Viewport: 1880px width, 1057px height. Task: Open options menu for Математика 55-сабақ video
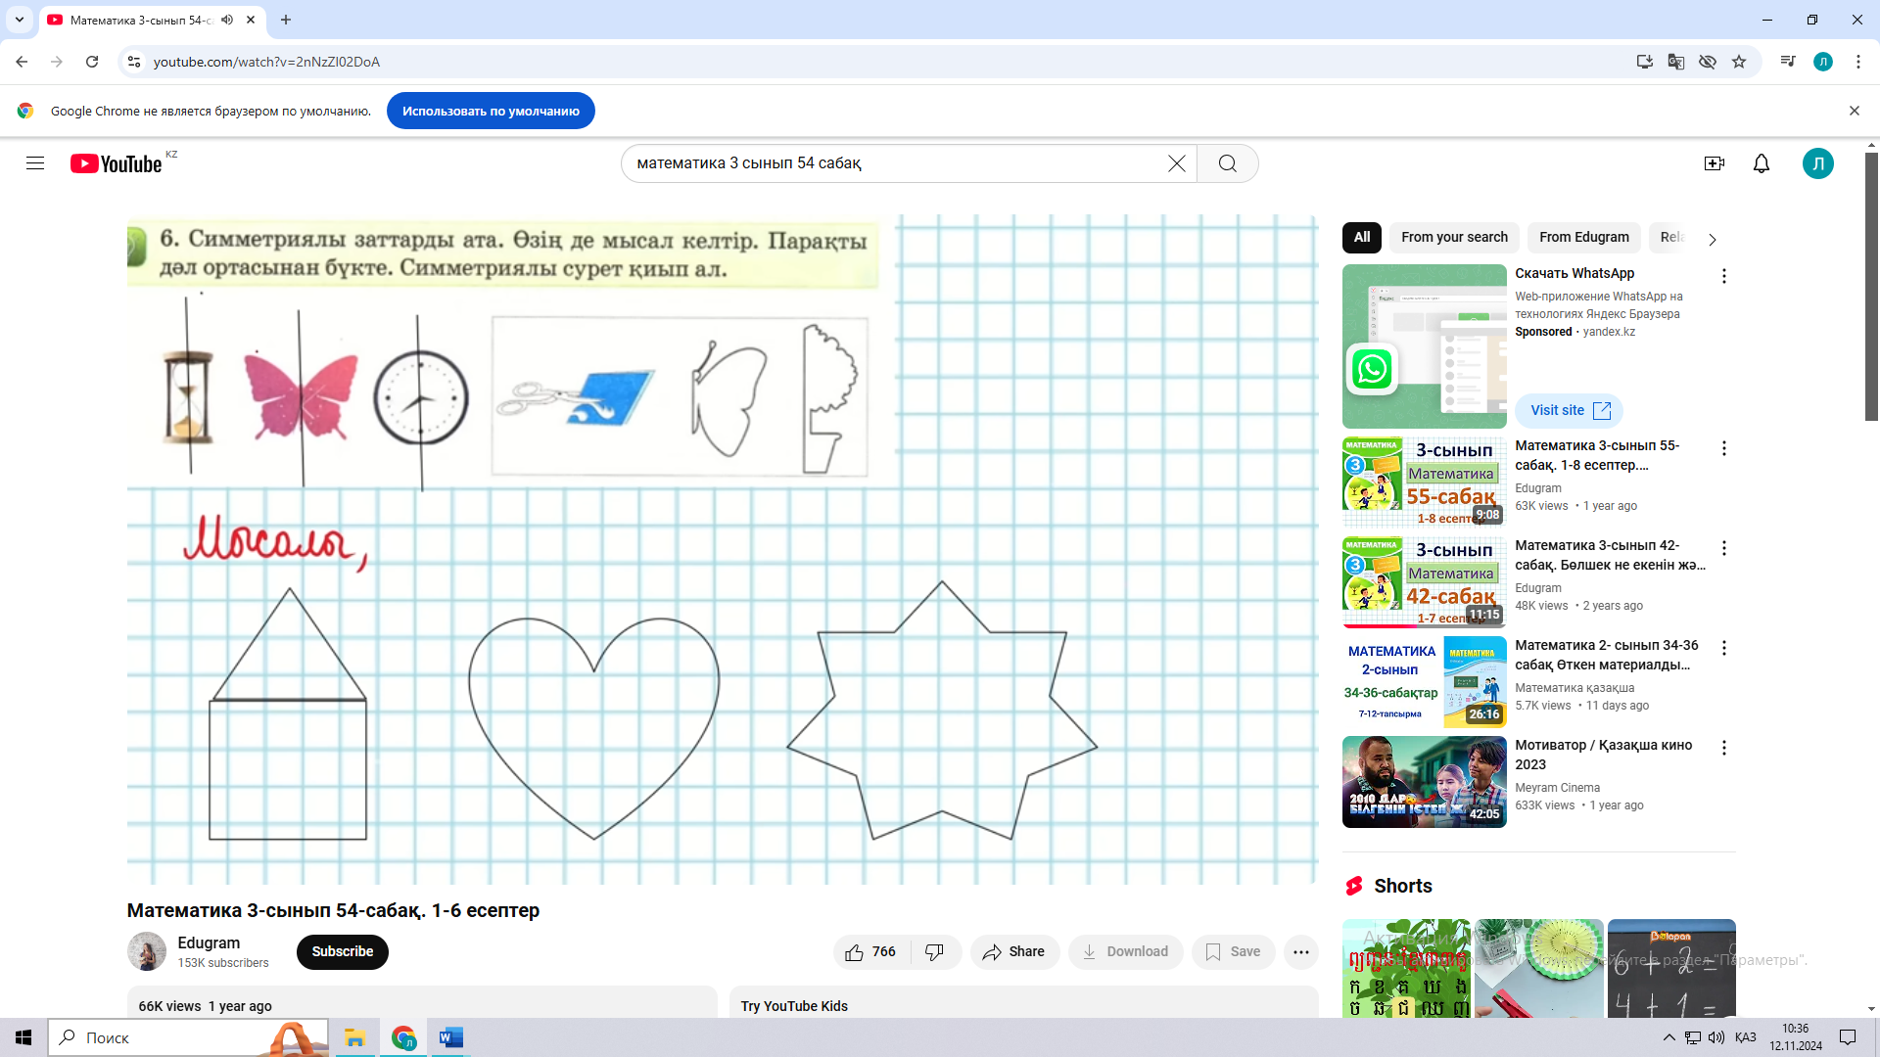pyautogui.click(x=1723, y=448)
